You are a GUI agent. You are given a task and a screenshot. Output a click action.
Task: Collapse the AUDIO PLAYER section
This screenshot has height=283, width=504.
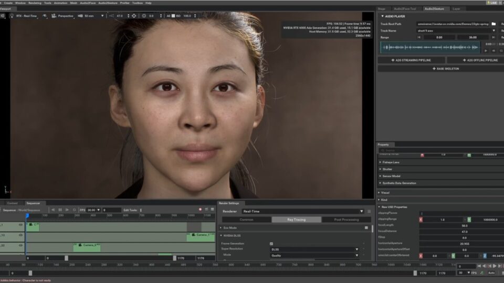point(382,16)
